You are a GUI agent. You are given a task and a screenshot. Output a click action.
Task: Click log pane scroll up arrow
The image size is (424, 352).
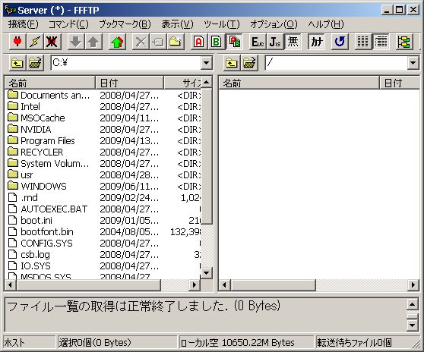413,305
